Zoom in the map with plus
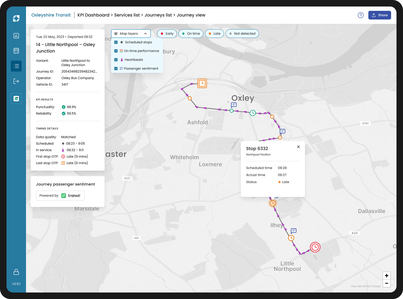The height and width of the screenshot is (299, 403). [x=387, y=276]
